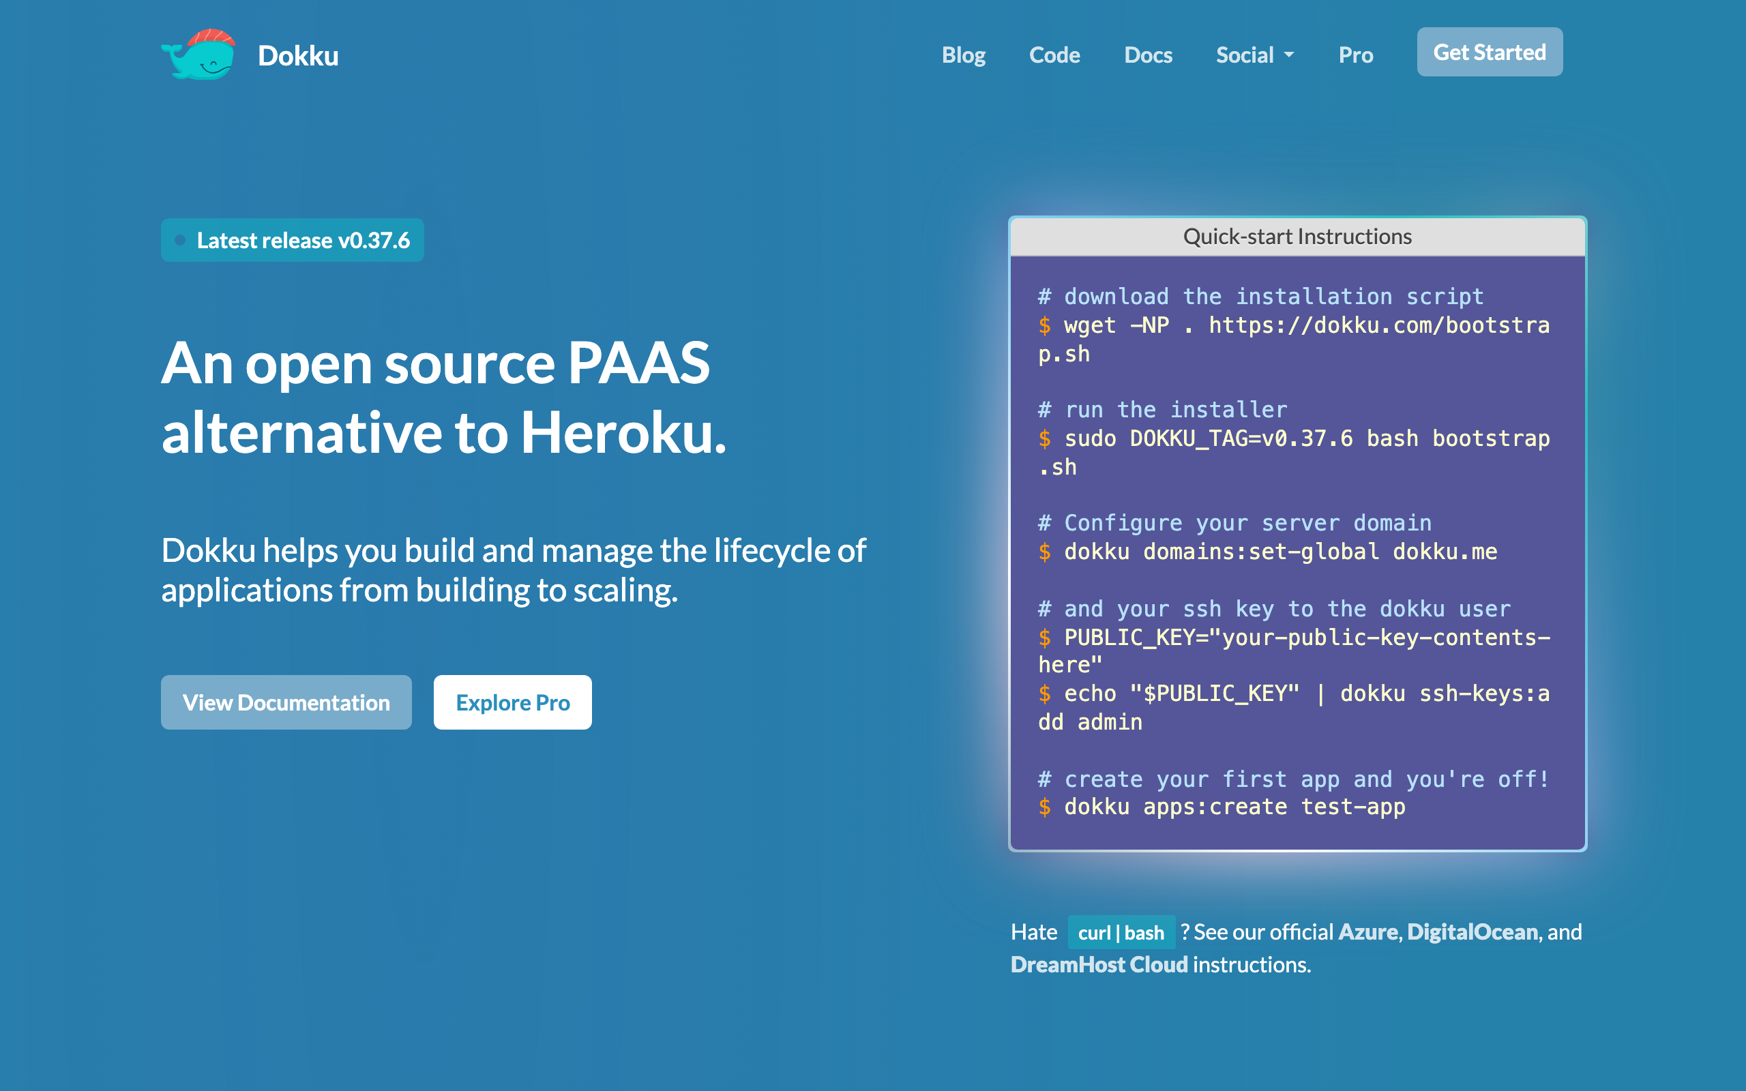The width and height of the screenshot is (1746, 1091).
Task: Open the DigitalOcean instructions link
Action: point(1472,932)
